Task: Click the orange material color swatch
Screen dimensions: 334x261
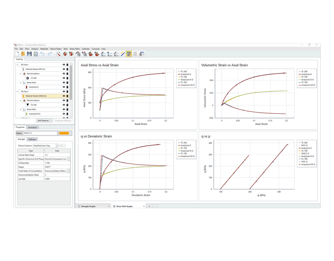Action: pos(64,133)
